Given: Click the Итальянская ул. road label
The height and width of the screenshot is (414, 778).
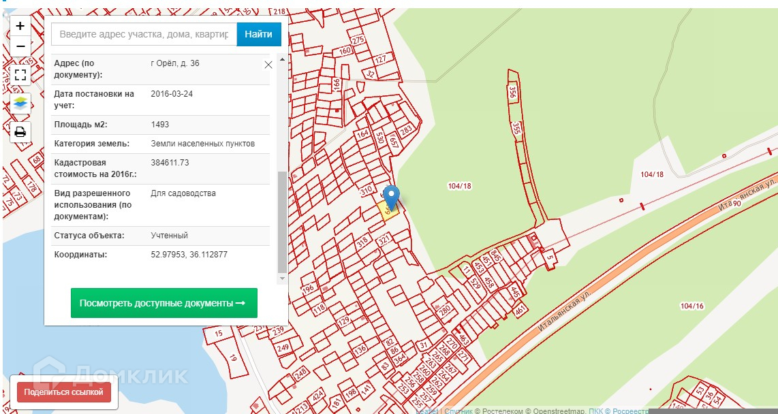Looking at the screenshot, I should [563, 308].
